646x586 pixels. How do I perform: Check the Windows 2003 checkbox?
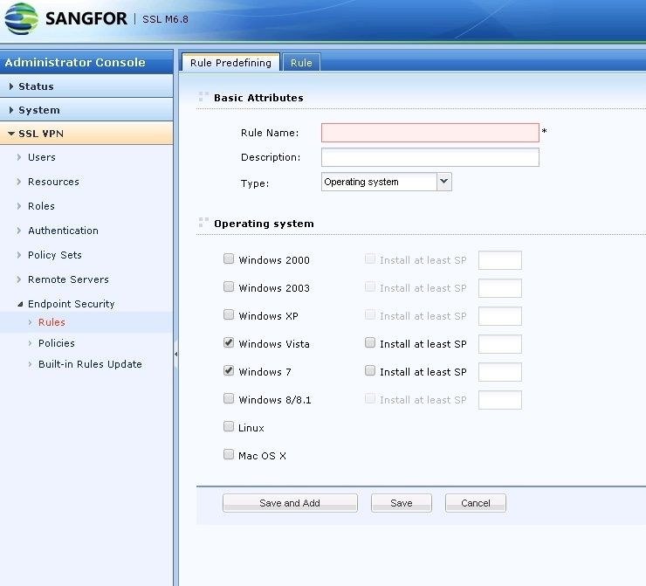coord(229,286)
